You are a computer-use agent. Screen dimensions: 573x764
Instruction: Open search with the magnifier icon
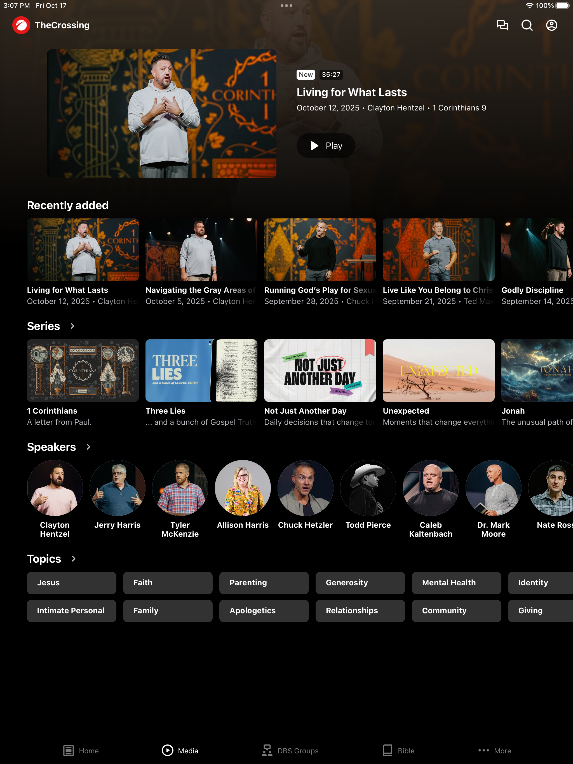pos(527,25)
